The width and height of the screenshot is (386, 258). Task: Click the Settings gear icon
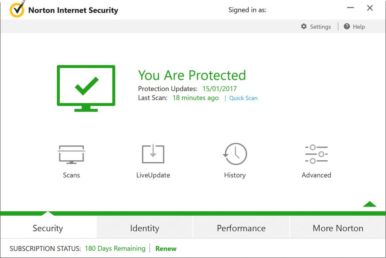(x=304, y=26)
